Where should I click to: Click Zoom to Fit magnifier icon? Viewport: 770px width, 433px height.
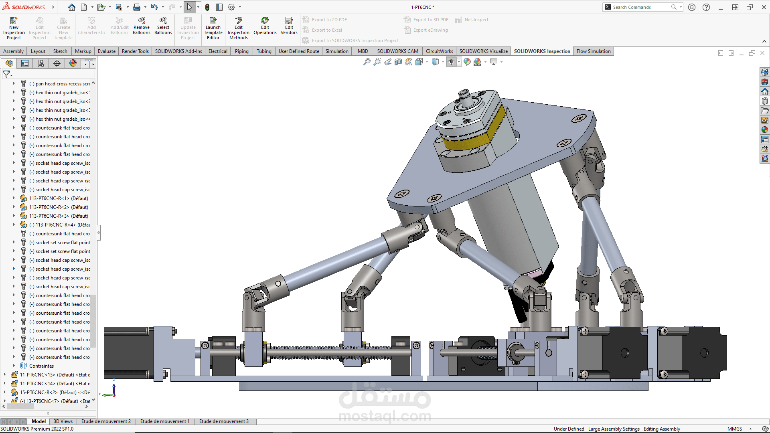point(367,62)
